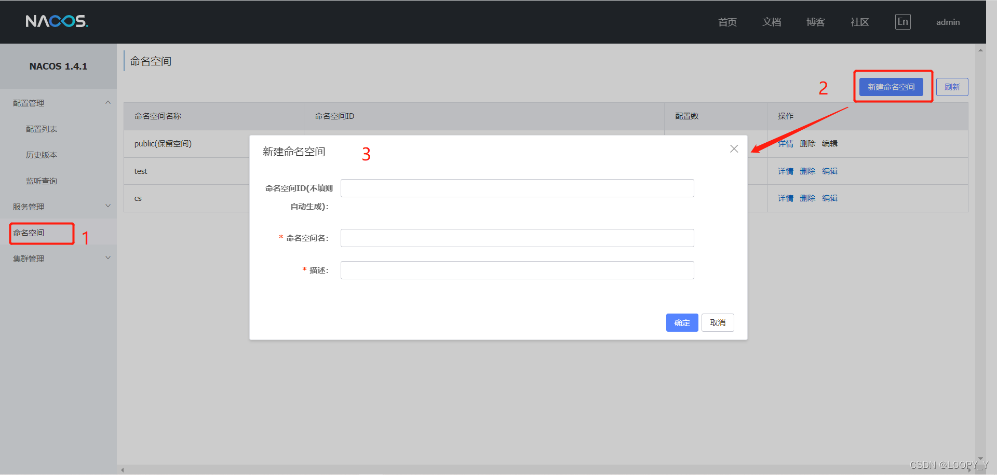Click 删除 in the public row
The width and height of the screenshot is (997, 475).
[807, 144]
